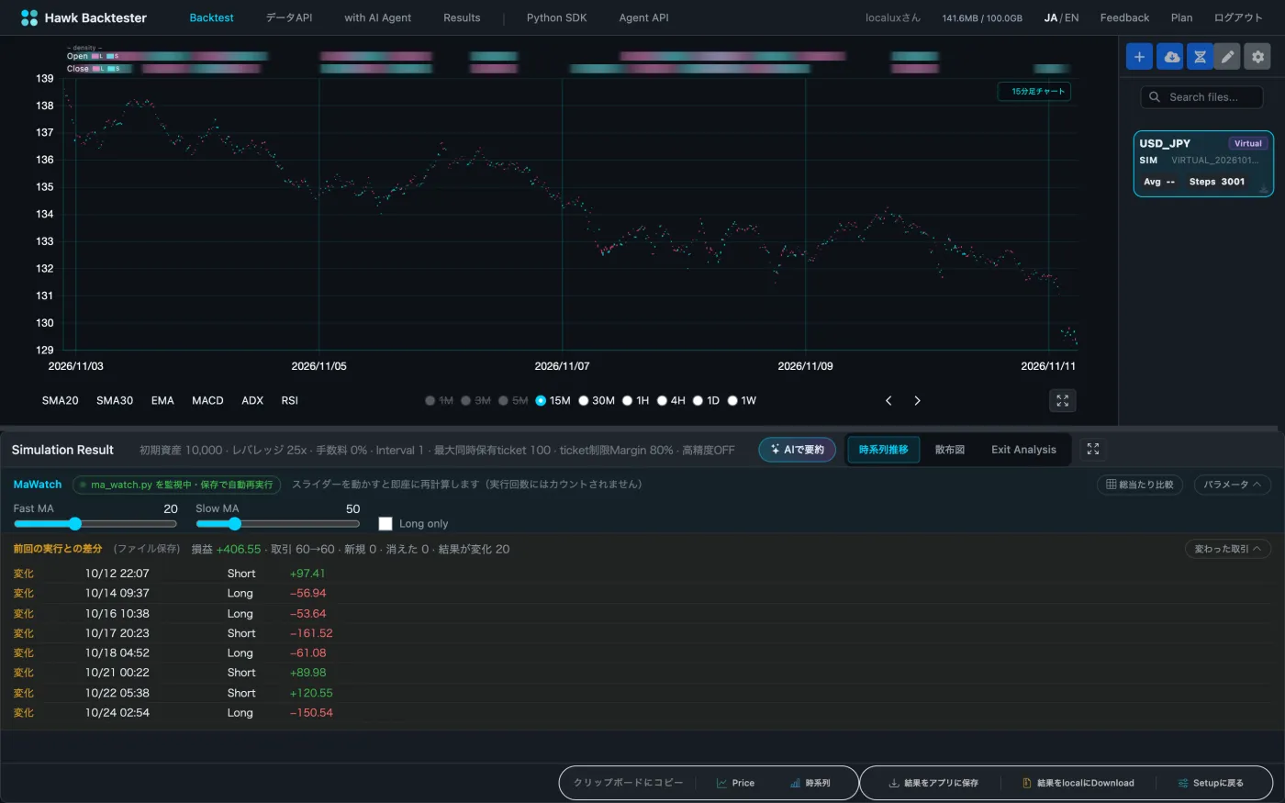The image size is (1285, 803).
Task: Click the plus add-file icon
Action: 1139,56
